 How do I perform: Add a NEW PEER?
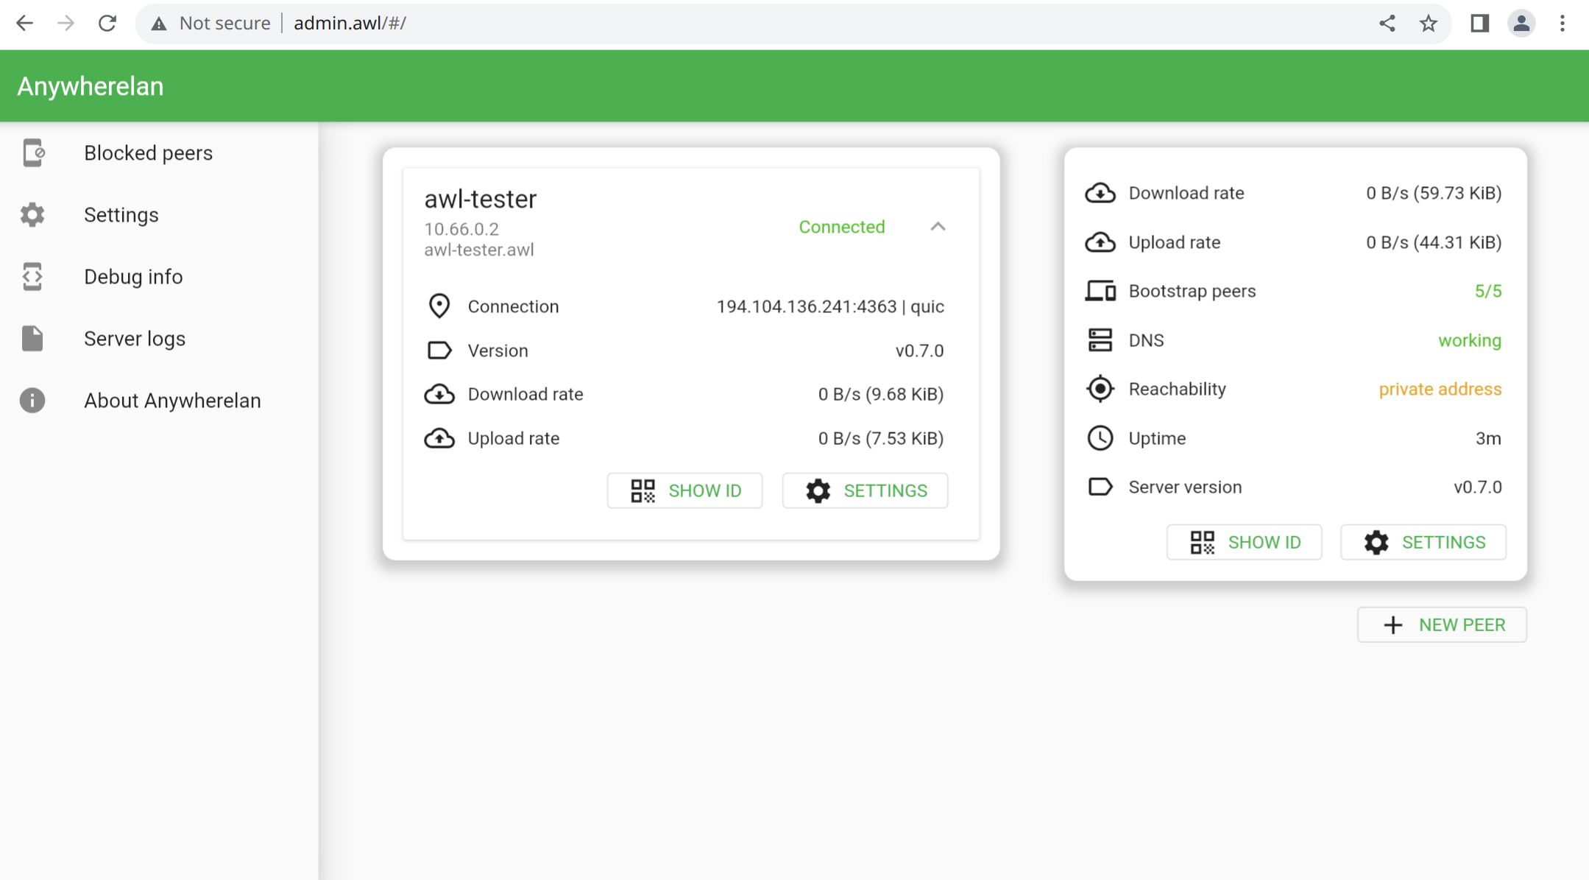click(1442, 624)
